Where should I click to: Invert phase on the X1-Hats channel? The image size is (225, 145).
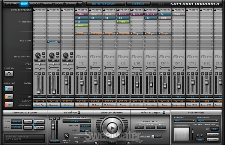63,73
